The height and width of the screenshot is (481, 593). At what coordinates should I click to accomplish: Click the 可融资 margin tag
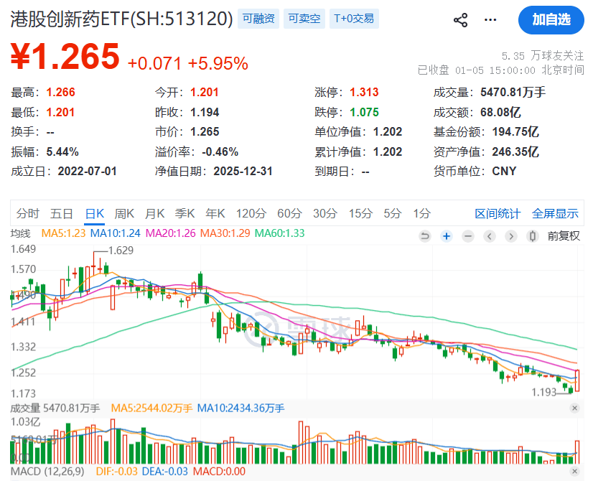[258, 19]
